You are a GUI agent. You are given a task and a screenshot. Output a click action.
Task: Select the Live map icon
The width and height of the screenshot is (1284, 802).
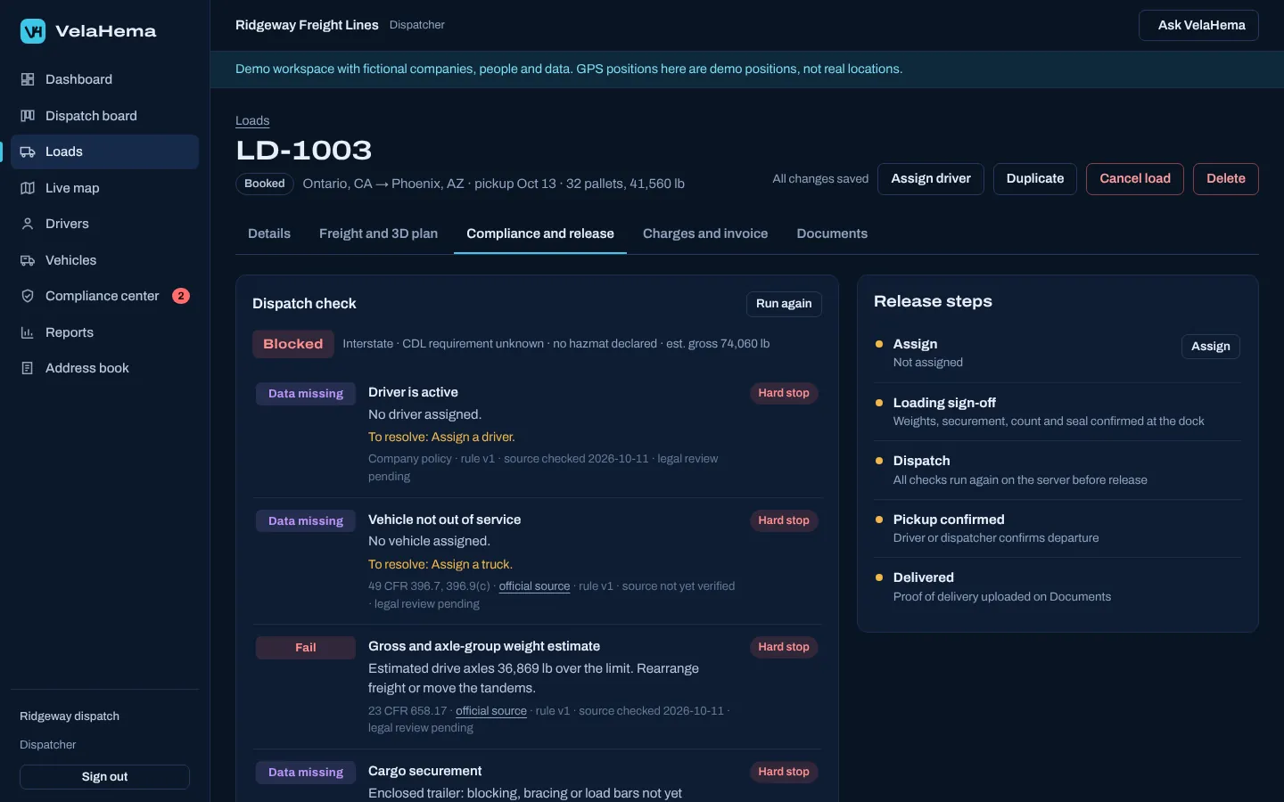click(x=28, y=188)
